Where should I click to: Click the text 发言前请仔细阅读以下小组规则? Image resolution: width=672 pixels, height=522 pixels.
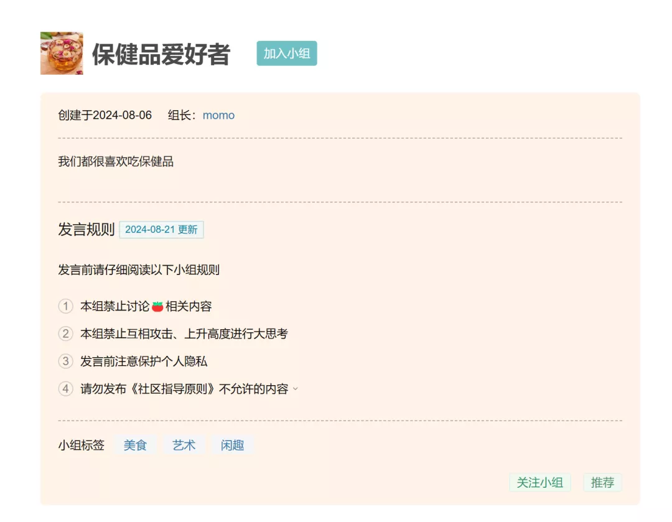(139, 270)
